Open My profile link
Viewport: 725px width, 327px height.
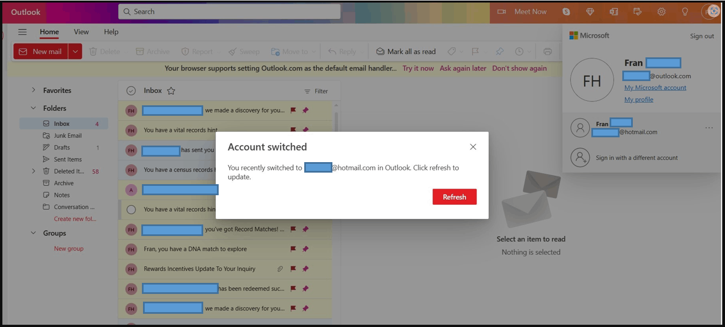tap(639, 99)
